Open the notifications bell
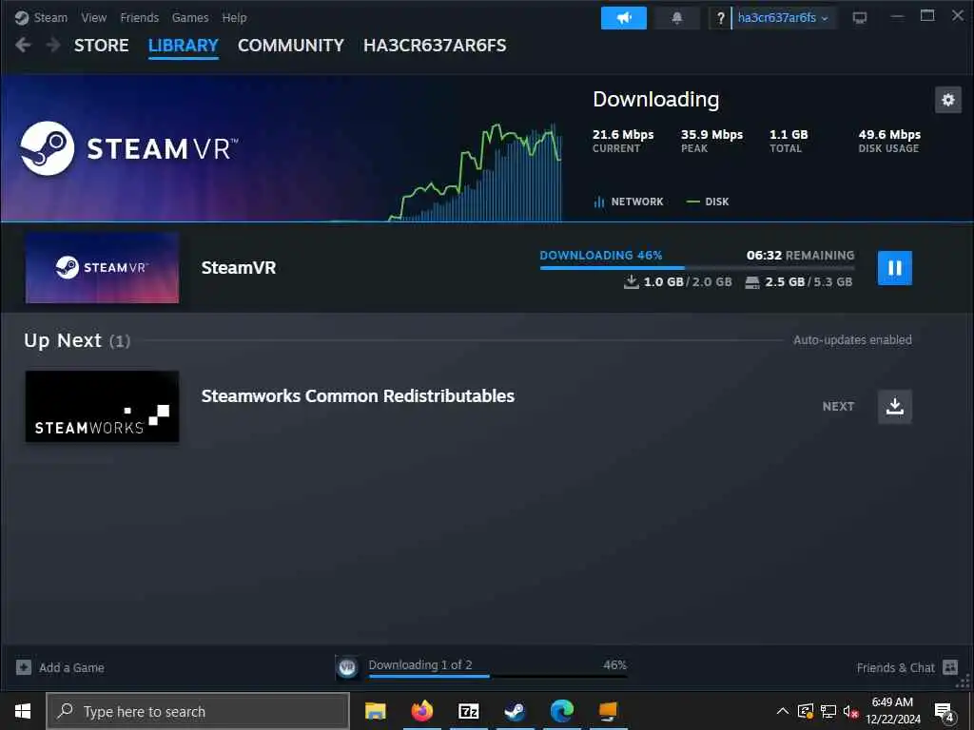The width and height of the screenshot is (974, 730). 677,18
